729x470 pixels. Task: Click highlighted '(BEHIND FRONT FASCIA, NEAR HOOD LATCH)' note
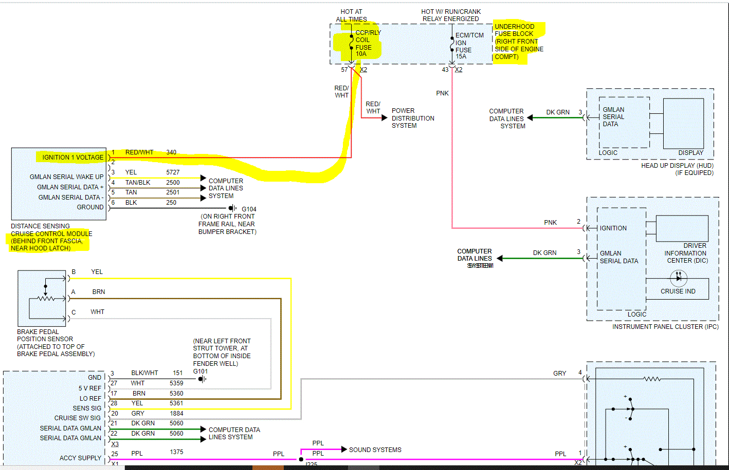47,245
